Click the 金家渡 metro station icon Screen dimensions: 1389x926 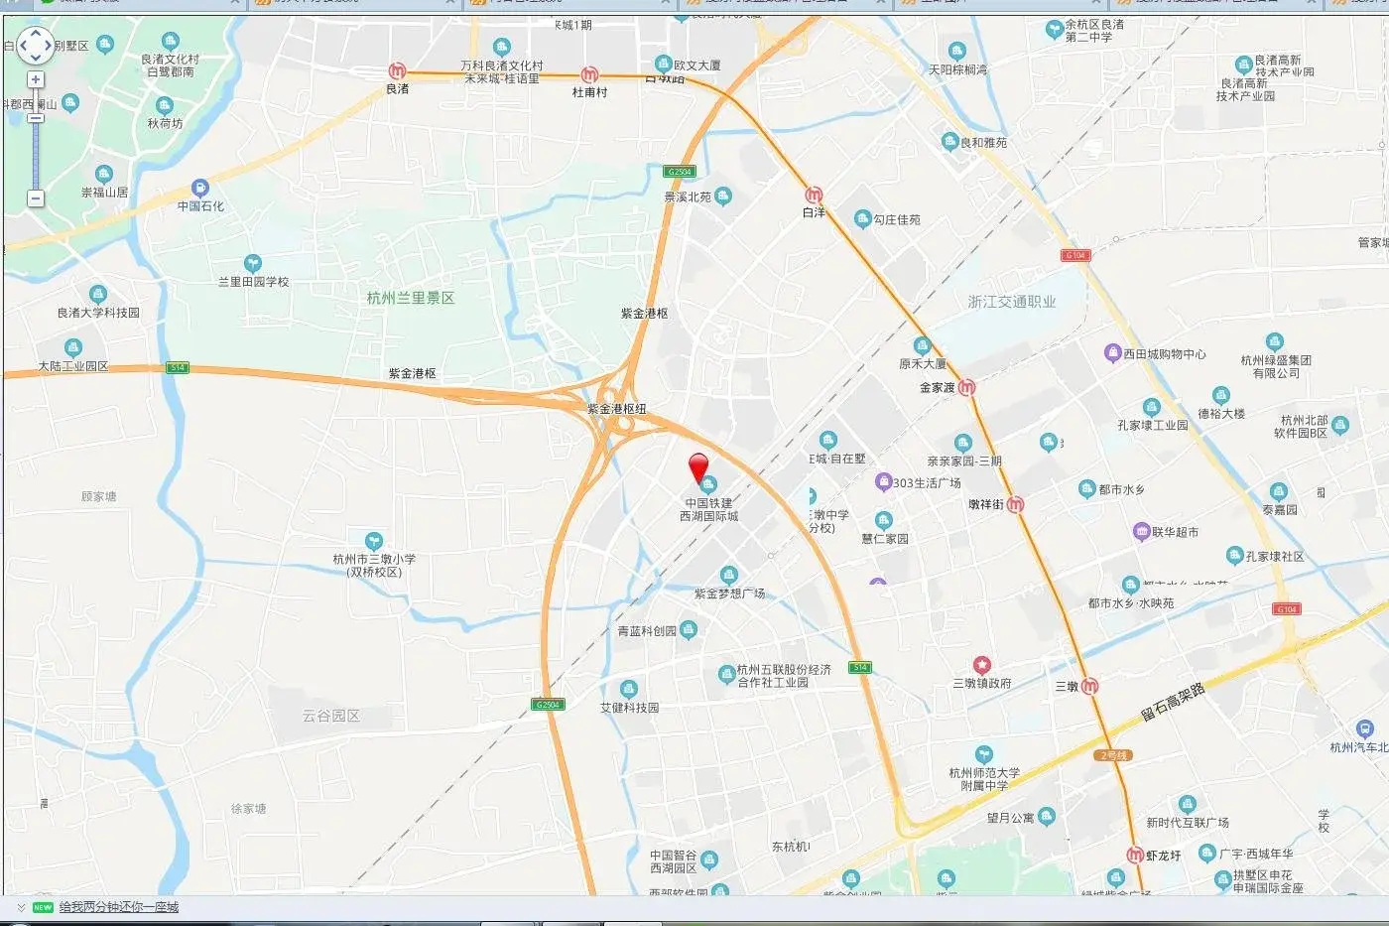coord(966,388)
